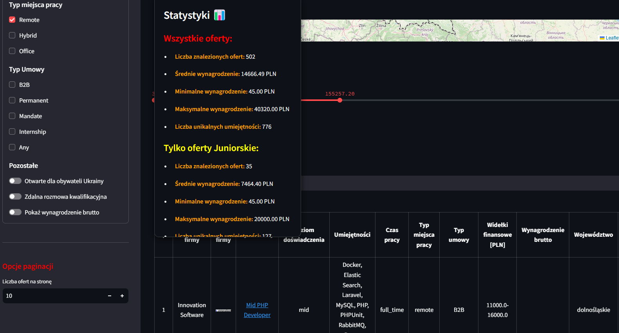
Task: Click the Województwo column header
Action: (594, 235)
